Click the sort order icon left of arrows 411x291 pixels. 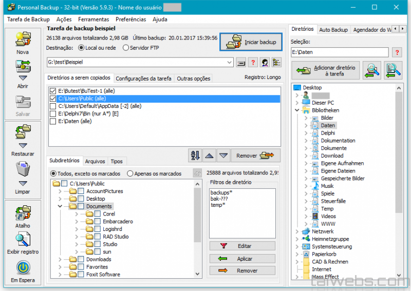tap(195, 156)
